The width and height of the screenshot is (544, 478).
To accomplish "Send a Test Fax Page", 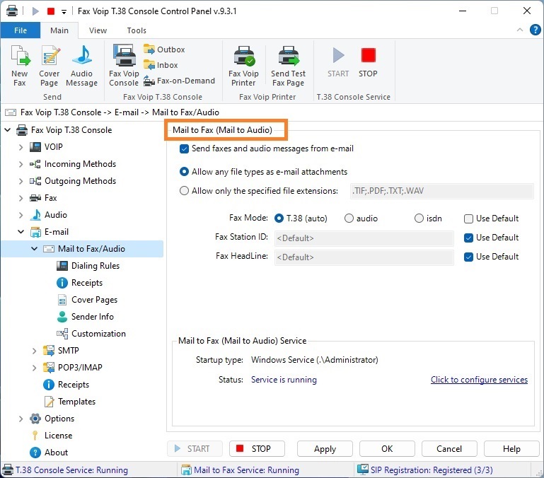I will 289,66.
